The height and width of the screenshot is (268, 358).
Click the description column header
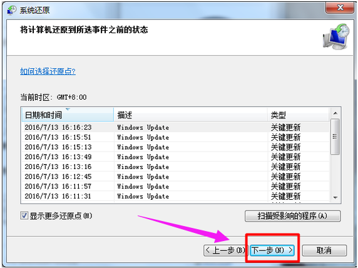click(190, 115)
